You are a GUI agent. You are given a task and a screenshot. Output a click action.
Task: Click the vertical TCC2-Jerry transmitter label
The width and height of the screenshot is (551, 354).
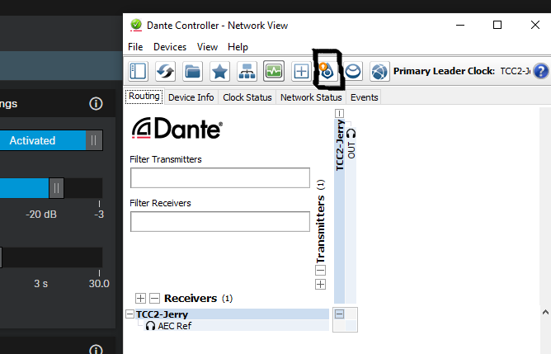[x=340, y=145]
